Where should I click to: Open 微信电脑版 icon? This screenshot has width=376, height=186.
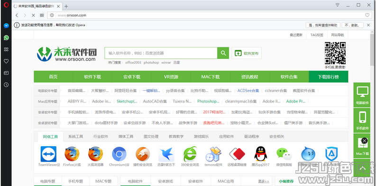[284, 154]
